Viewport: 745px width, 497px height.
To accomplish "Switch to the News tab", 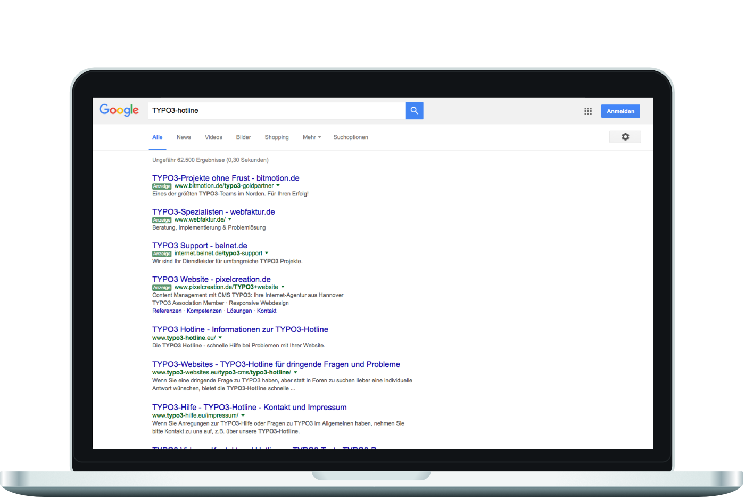I will click(x=184, y=137).
